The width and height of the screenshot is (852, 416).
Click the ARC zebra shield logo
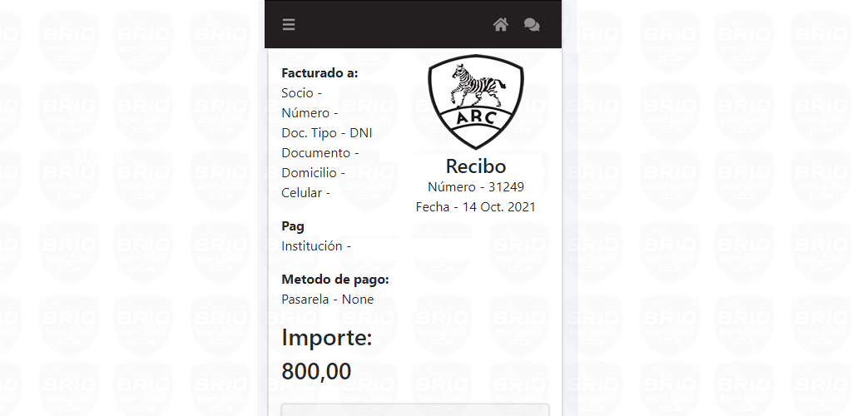pos(475,102)
